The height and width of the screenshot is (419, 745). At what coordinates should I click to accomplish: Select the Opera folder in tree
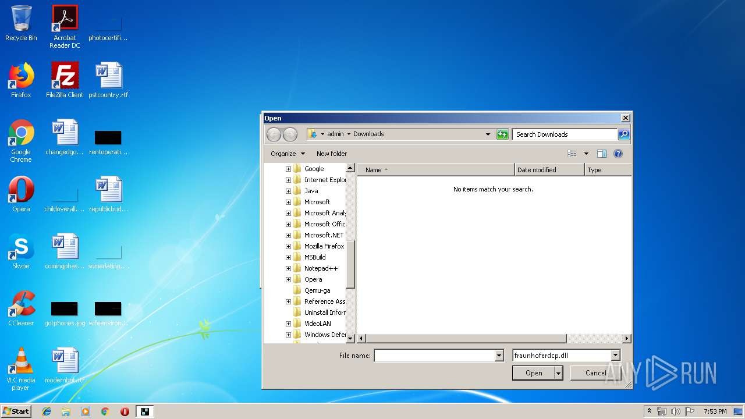click(x=313, y=279)
